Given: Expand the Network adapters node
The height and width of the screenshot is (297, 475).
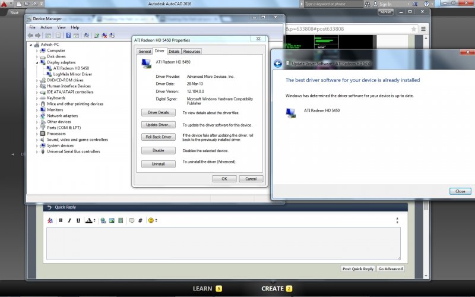Looking at the screenshot, I should [x=37, y=116].
